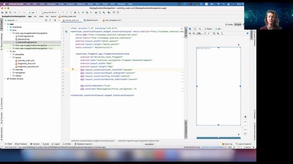Switch to Code view mode
293x164 pixels.
pos(229,25)
